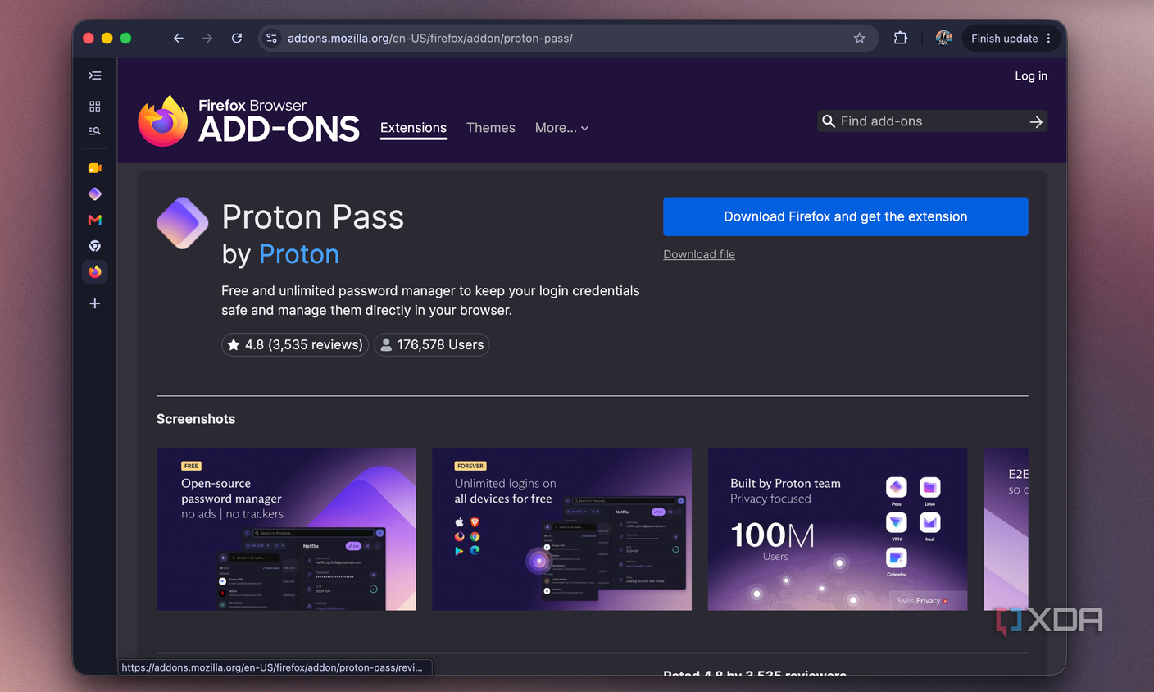The width and height of the screenshot is (1154, 692).
Task: Go back to the previous page
Action: tap(178, 39)
